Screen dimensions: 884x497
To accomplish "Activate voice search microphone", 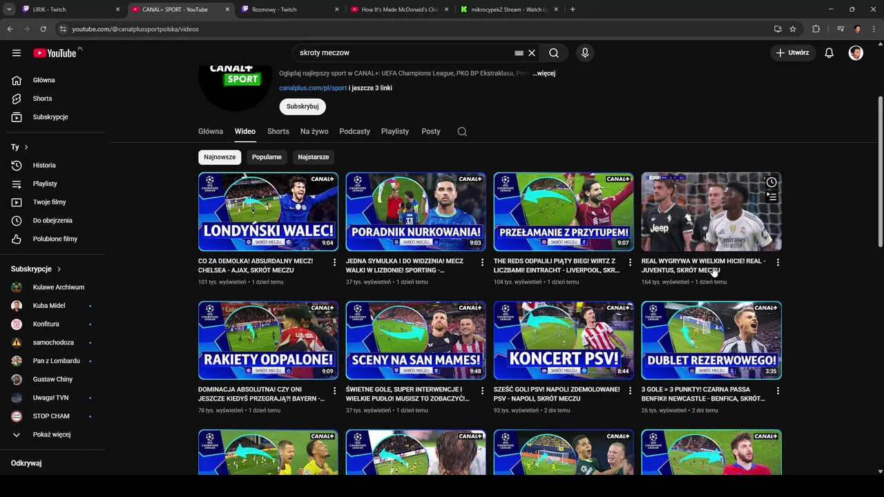I will click(x=585, y=53).
